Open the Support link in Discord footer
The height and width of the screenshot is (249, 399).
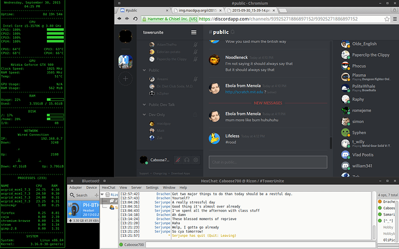click(144, 173)
